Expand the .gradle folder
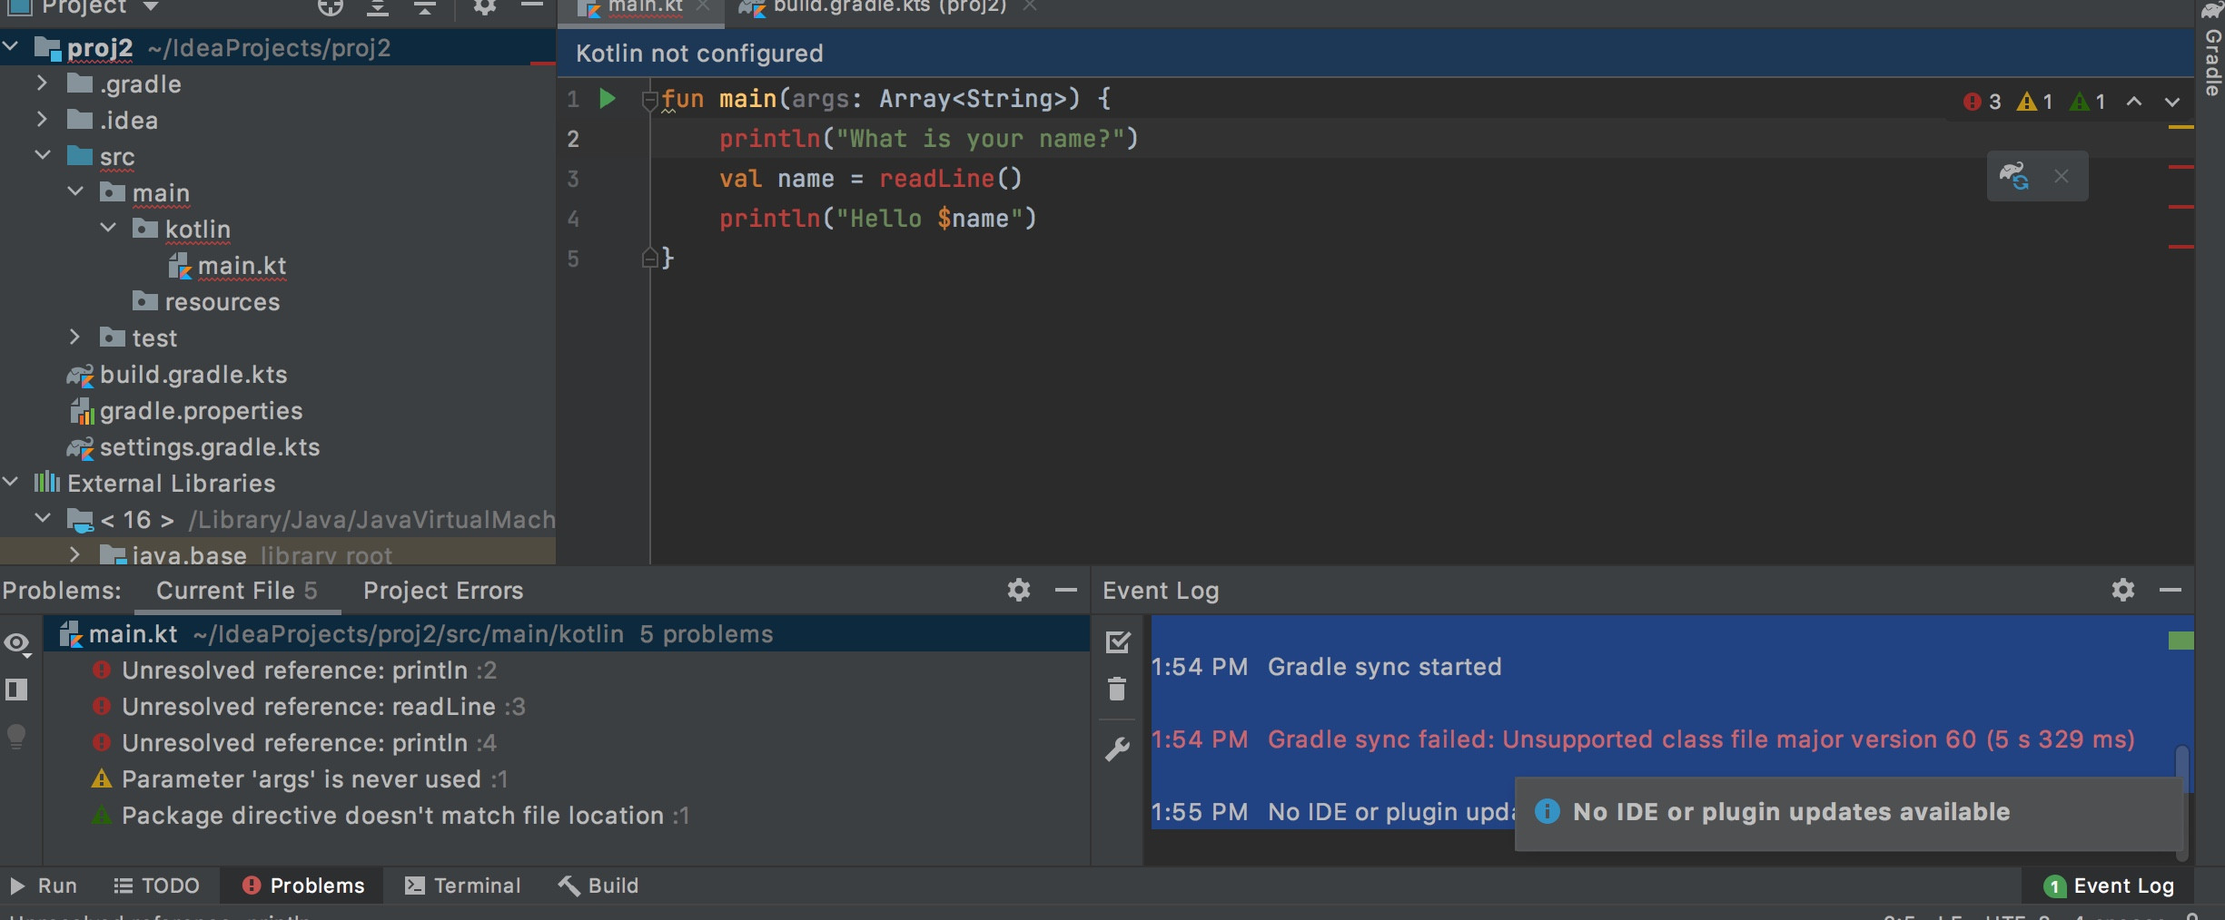This screenshot has height=920, width=2225. coord(42,83)
